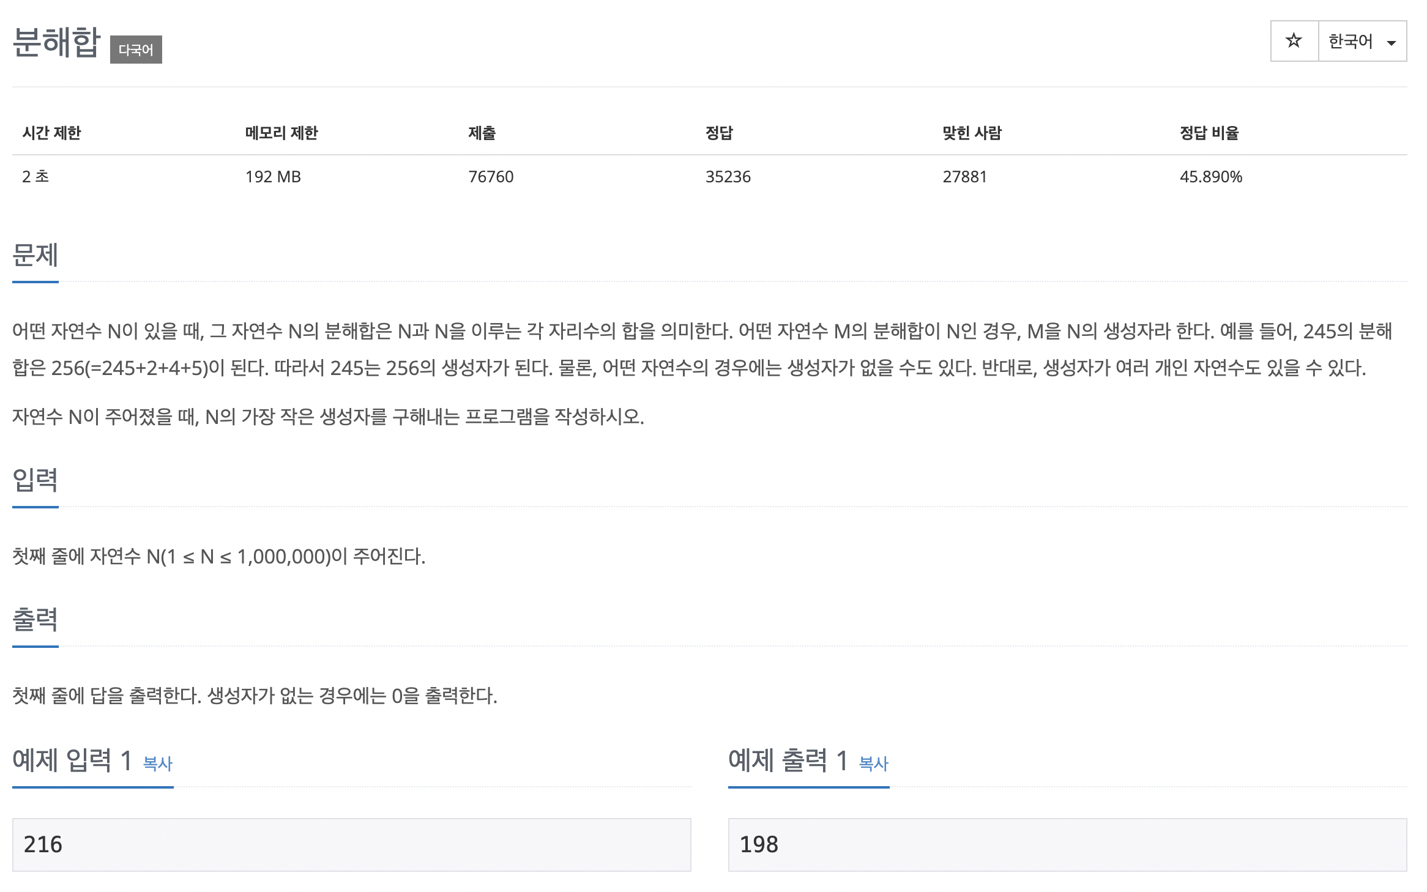1427x892 pixels.
Task: Click the 45.890% correct ratio value
Action: tap(1210, 177)
